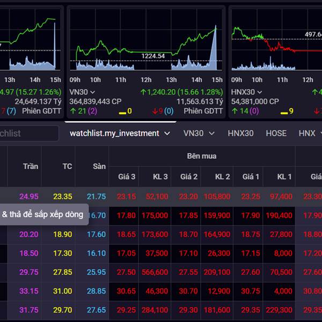Screen dimensions: 322x322
Task: Click the VN30 value 1,240.20
Action: tap(162, 92)
